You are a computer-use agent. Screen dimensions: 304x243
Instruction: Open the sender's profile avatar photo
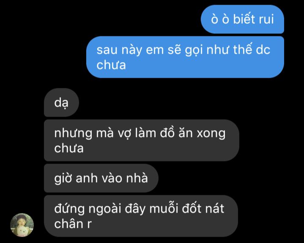[x=22, y=225]
